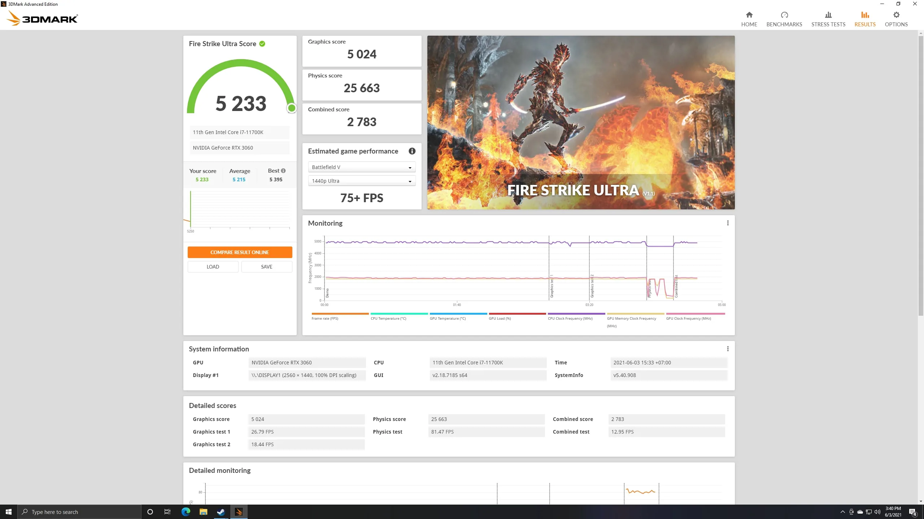924x519 pixels.
Task: Open the HOME tab
Action: click(749, 19)
